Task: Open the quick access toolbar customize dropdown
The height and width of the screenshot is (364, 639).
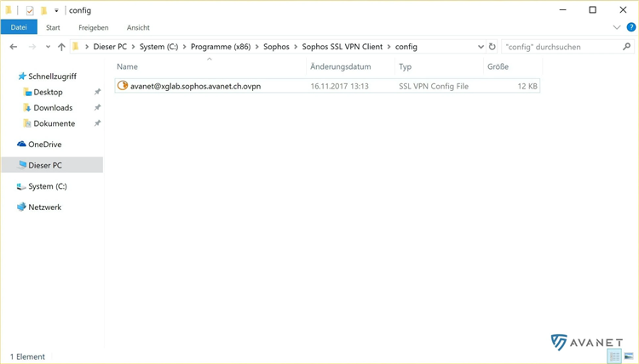Action: point(56,10)
